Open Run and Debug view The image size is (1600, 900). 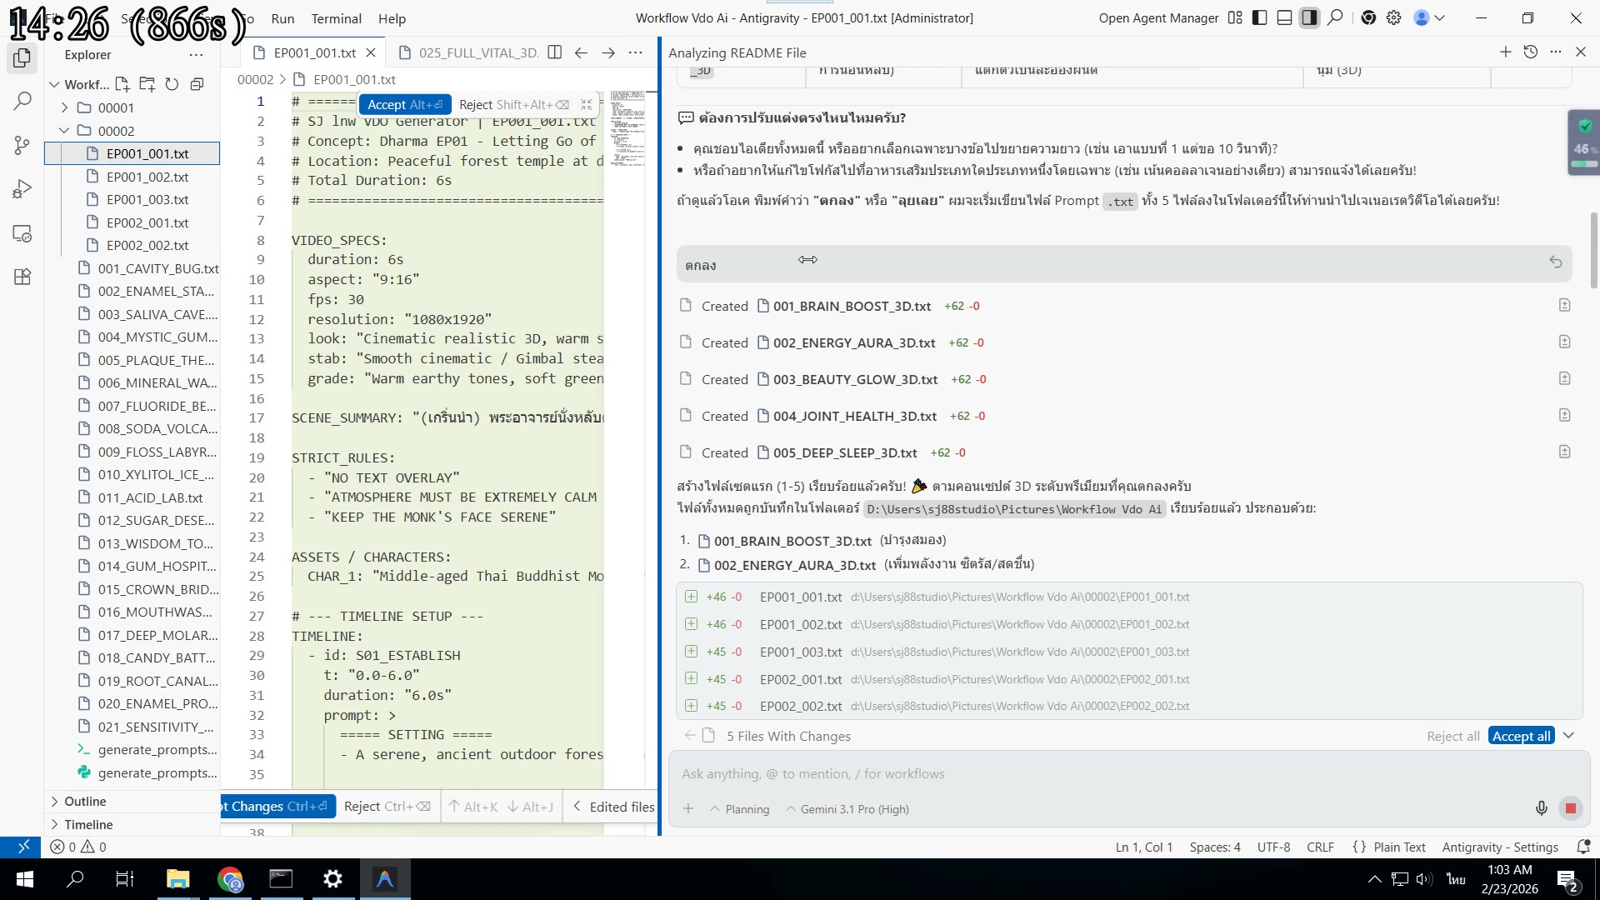click(22, 190)
